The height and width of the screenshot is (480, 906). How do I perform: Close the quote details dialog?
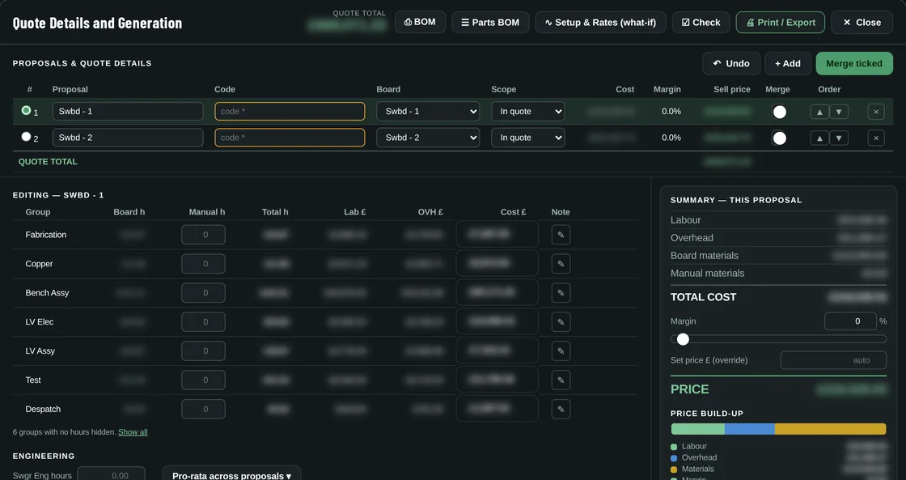(x=862, y=22)
